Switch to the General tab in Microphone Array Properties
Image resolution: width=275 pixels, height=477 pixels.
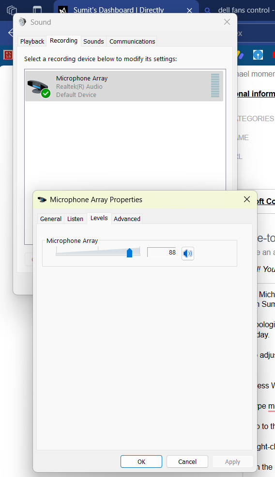pos(51,219)
